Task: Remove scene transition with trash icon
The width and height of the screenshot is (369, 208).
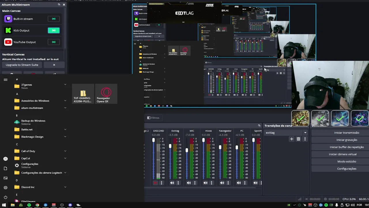Action: click(298, 139)
